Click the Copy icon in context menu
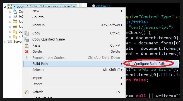This screenshot has height=101, width=183. (27, 33)
